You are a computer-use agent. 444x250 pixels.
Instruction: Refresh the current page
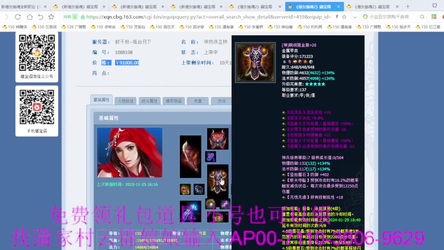(18, 16)
